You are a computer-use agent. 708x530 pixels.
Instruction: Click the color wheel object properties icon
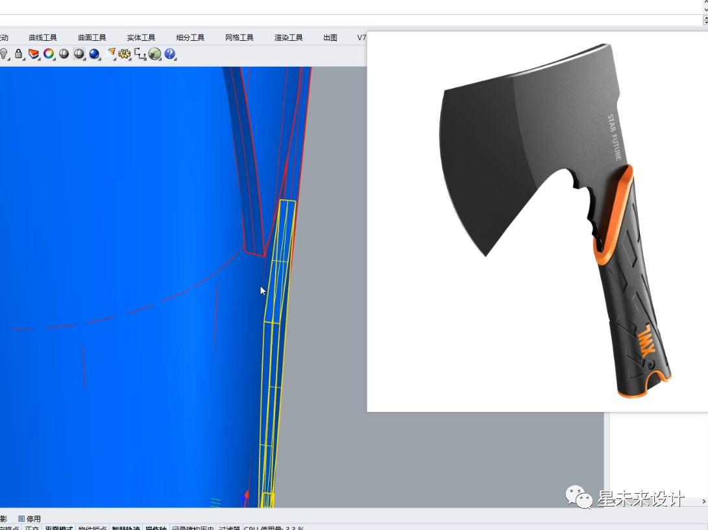(x=49, y=54)
